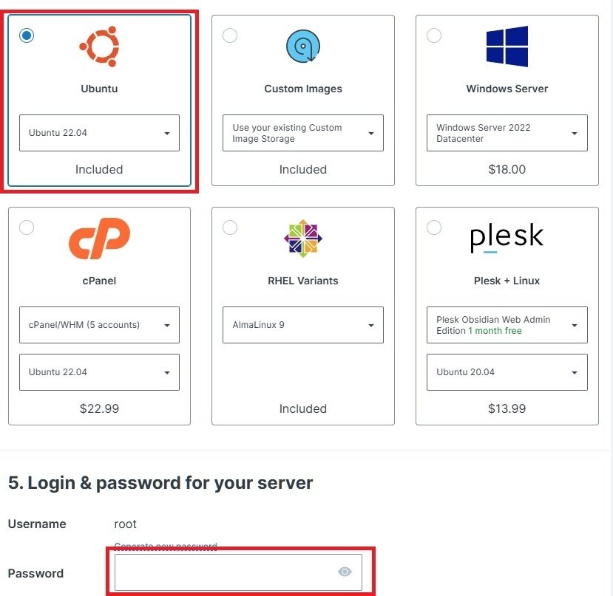Click inside the password input field
Screen dimensions: 613x596
coord(222,572)
